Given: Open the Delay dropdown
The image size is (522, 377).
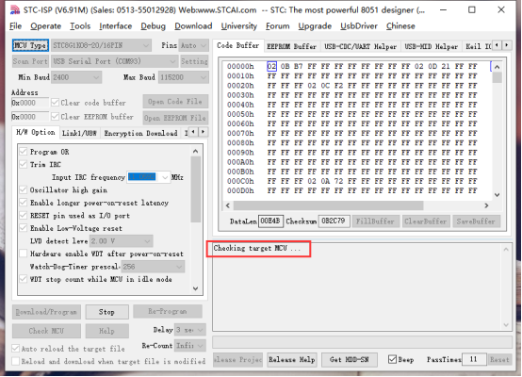Looking at the screenshot, I should (190, 330).
